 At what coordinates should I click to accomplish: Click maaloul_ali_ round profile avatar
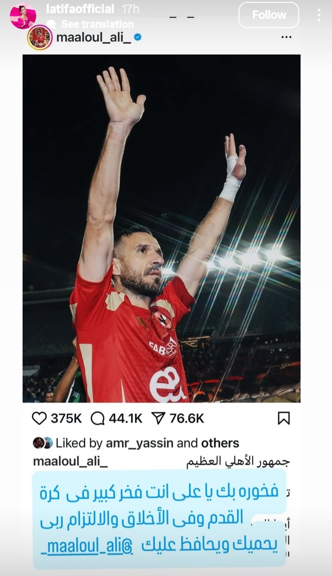(x=40, y=38)
